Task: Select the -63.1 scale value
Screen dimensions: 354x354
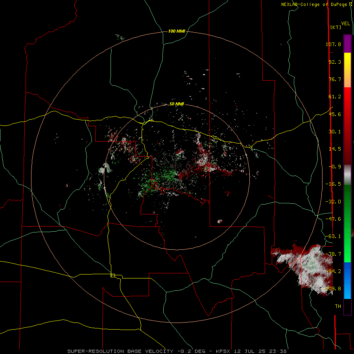Action: point(333,236)
